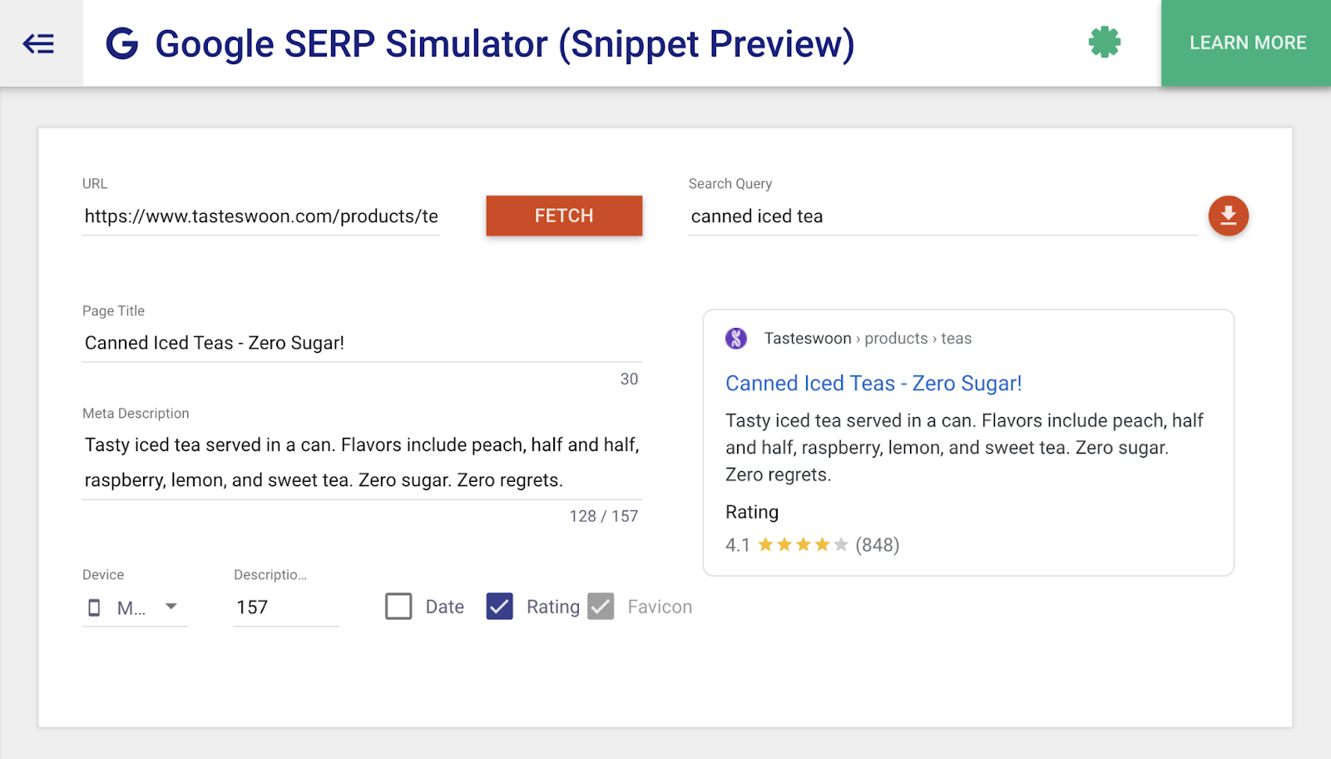Click the green gear badge icon

click(x=1104, y=42)
